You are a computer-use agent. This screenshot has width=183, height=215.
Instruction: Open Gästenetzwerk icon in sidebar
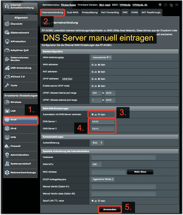(x=7, y=33)
